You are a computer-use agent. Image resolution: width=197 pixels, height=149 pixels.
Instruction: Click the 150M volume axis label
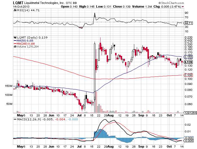pyautogui.click(x=8, y=86)
